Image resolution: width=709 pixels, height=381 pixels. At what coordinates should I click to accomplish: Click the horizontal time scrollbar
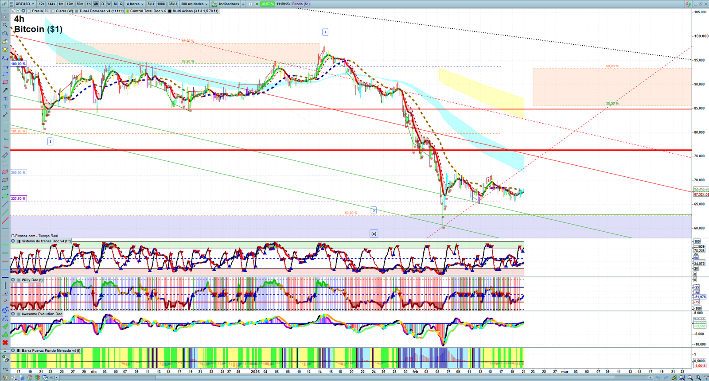coord(354,377)
